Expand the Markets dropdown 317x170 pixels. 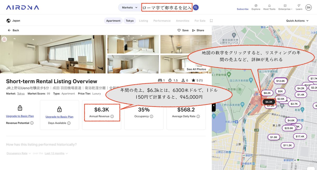130,8
